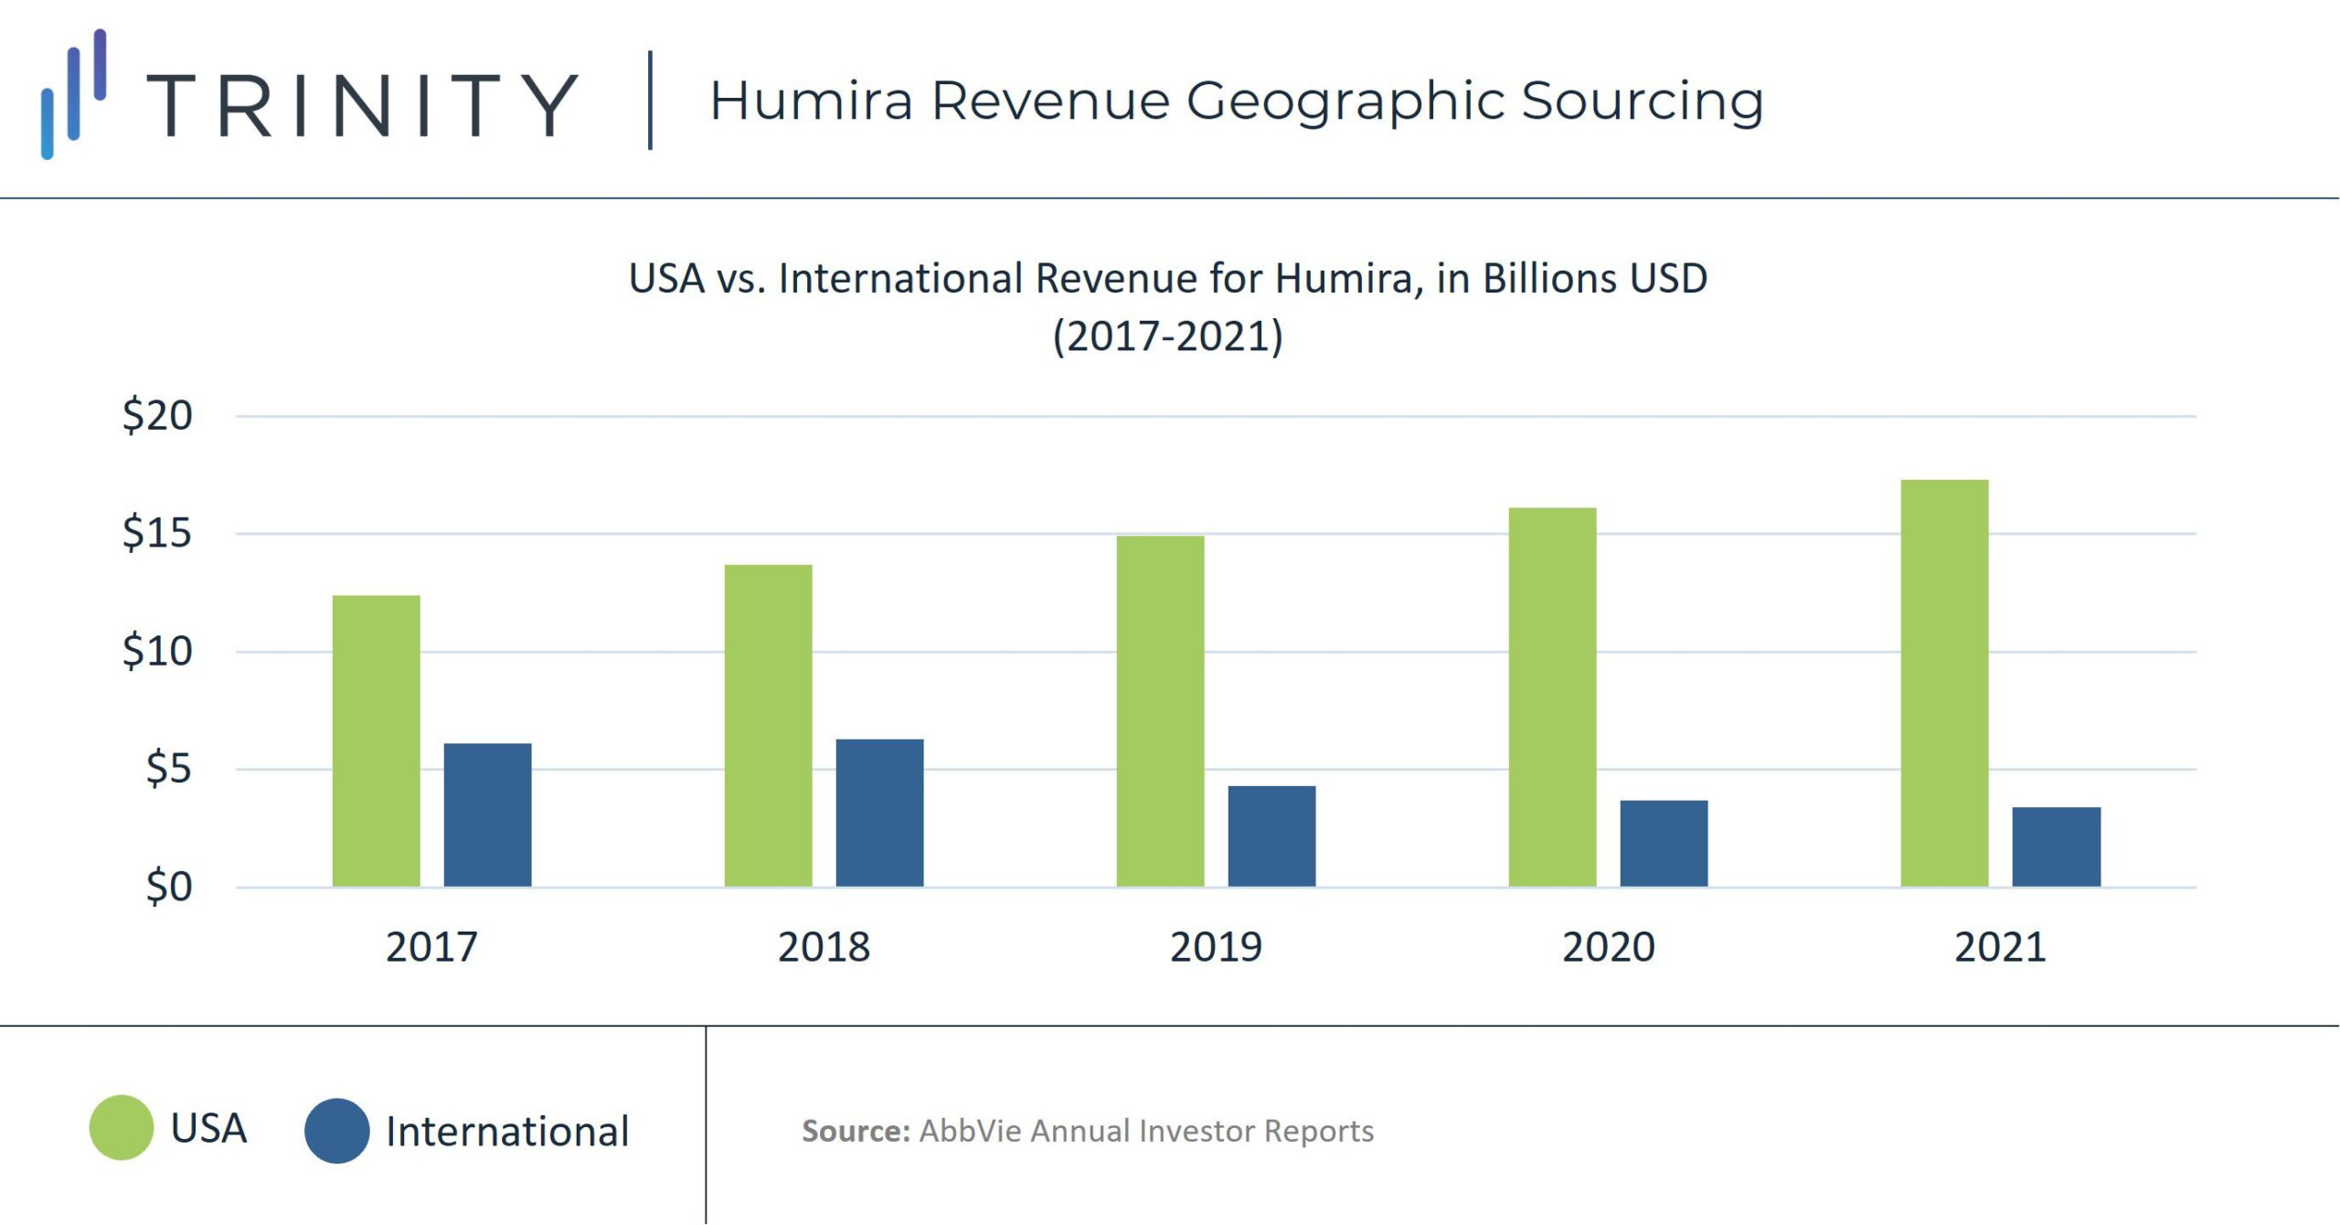Click the TRINITY brand wordmark

(x=362, y=106)
